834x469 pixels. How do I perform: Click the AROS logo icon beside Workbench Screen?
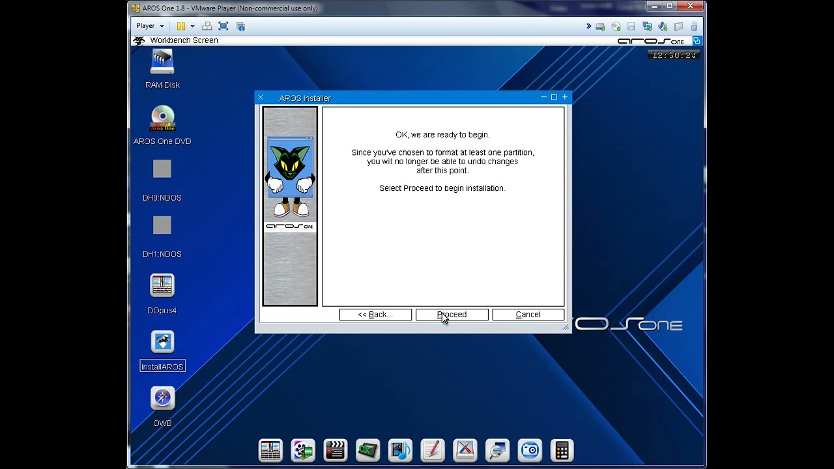139,40
